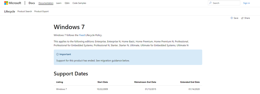This screenshot has width=260, height=94.
Task: Click the Sign in link
Action: click(x=246, y=3)
